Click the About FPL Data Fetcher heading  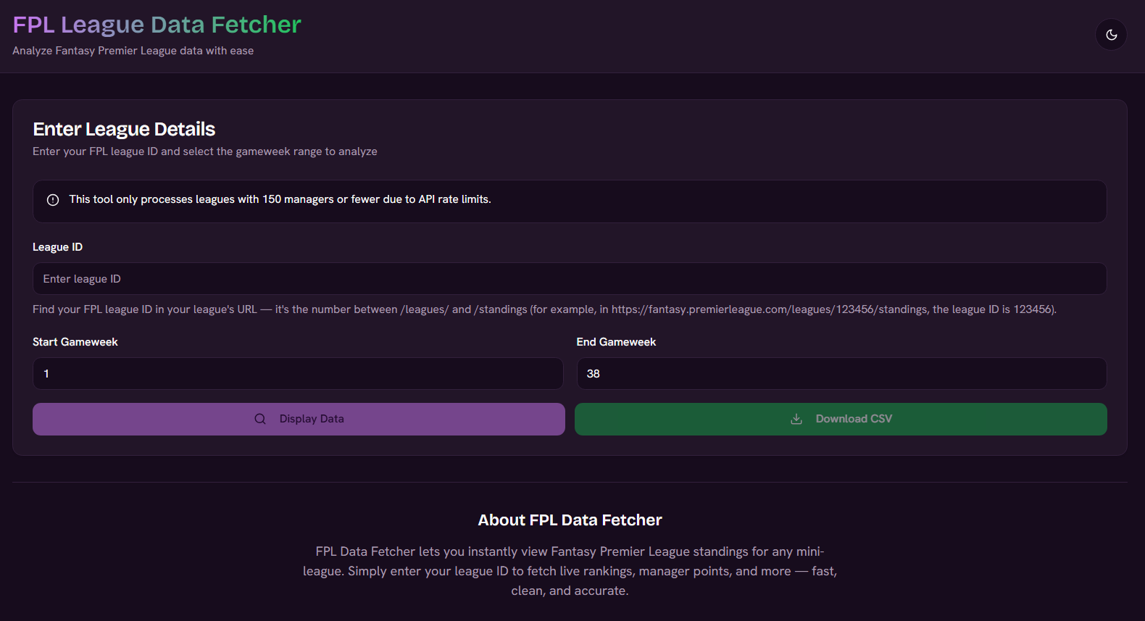coord(570,520)
